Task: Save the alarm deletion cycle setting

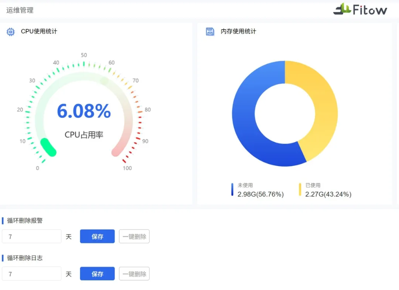Action: [97, 236]
